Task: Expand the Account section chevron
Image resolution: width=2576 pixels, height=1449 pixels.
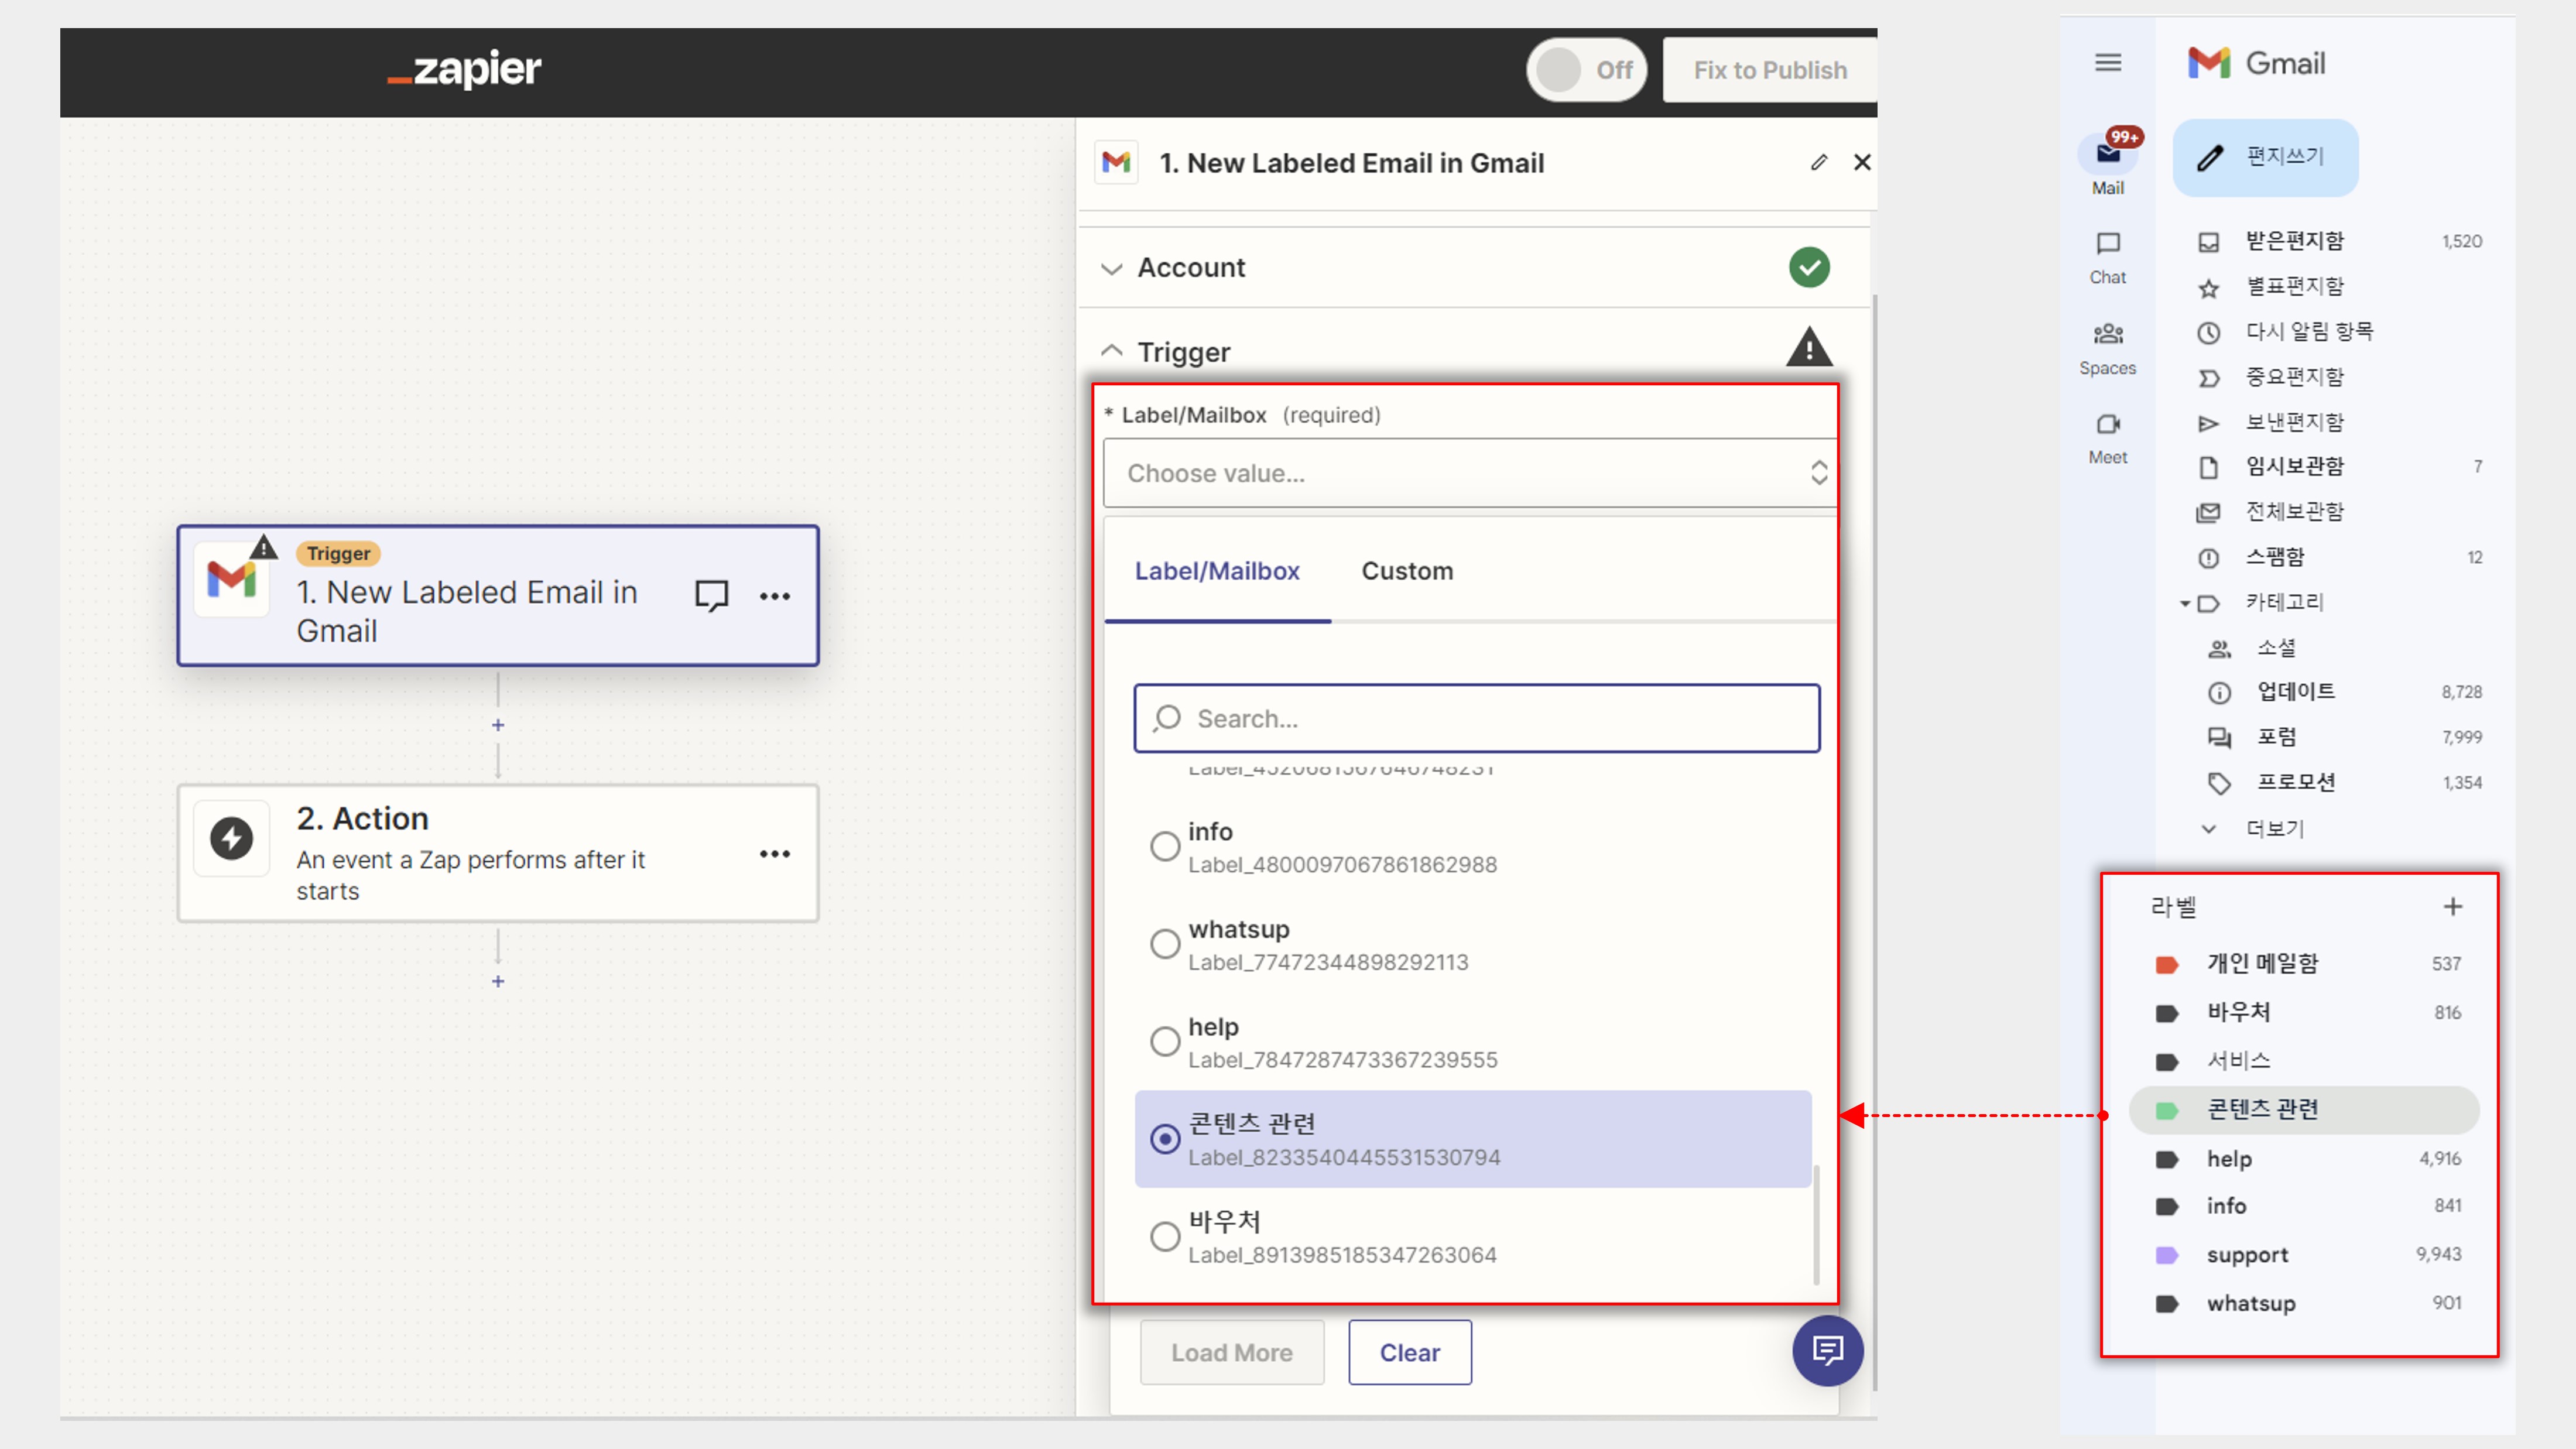Action: 1111,268
